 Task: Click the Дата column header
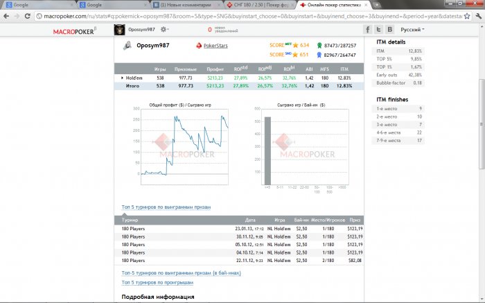(x=250, y=220)
